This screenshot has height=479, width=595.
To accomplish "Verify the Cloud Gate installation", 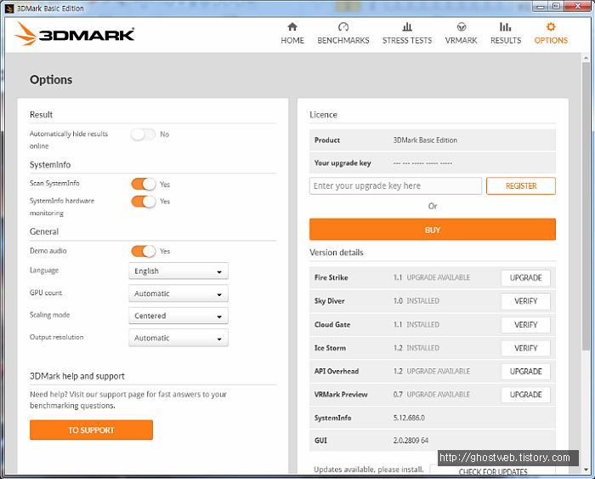I will (x=525, y=325).
